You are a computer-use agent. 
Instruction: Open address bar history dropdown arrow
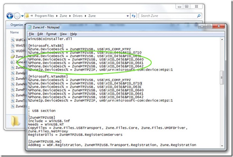tap(128, 16)
